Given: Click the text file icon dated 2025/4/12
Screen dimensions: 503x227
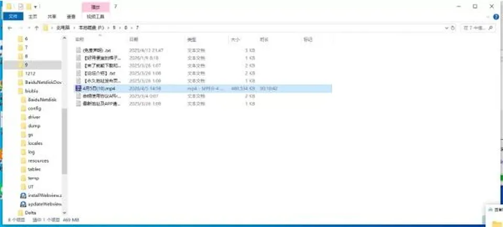Looking at the screenshot, I should 79,50.
